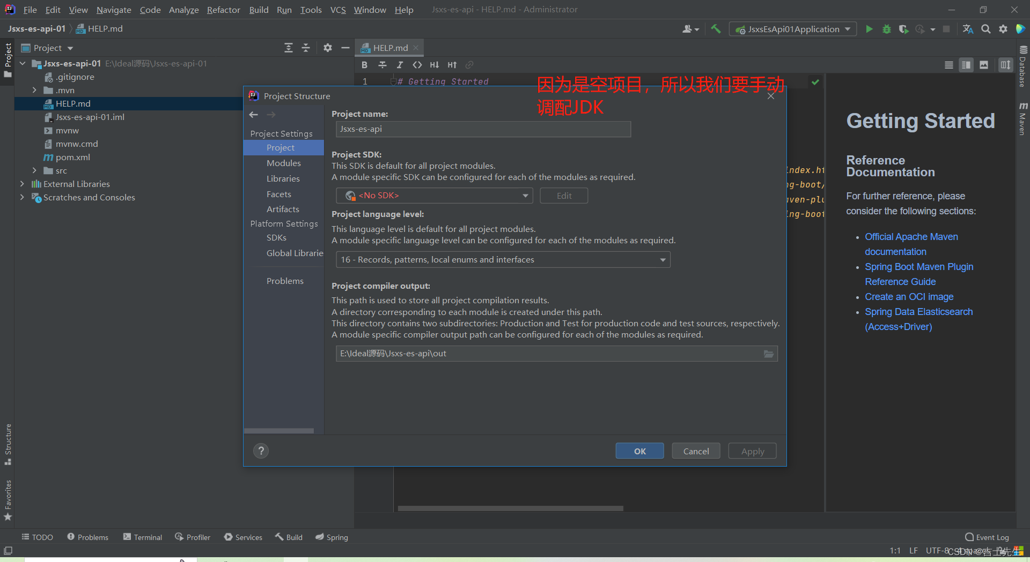Viewport: 1030px width, 562px height.
Task: Open Terminal tool window
Action: point(143,537)
